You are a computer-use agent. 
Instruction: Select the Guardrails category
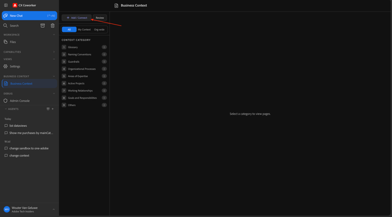tap(84, 62)
